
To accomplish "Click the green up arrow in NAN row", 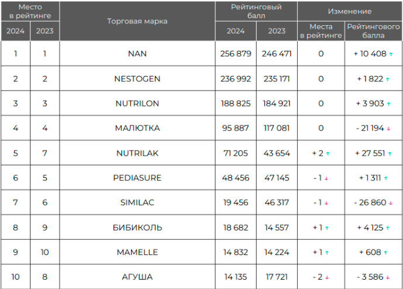I will (391, 54).
